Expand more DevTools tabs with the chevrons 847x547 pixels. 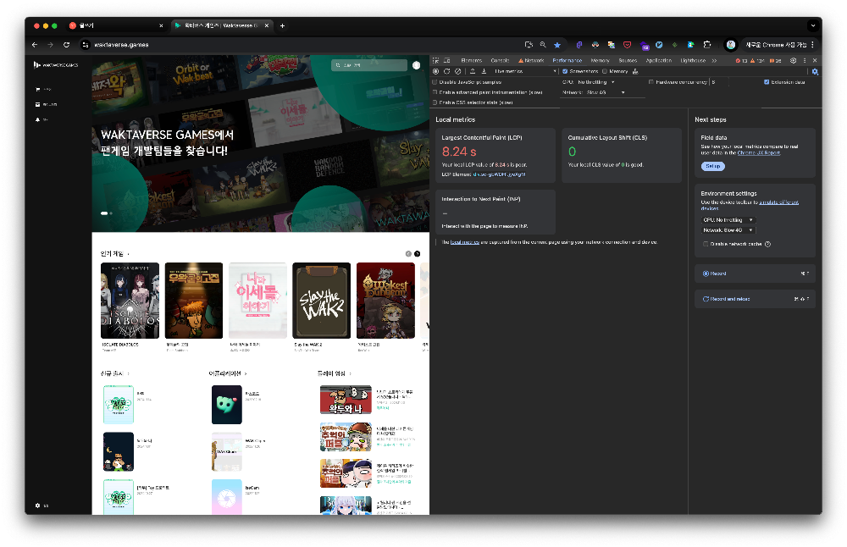click(714, 60)
